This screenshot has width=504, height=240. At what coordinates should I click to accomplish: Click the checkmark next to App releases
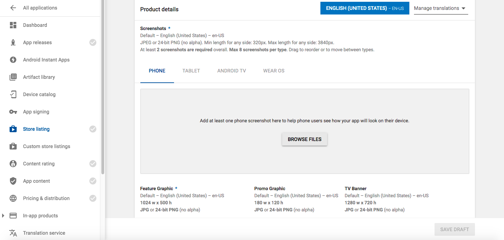(93, 42)
